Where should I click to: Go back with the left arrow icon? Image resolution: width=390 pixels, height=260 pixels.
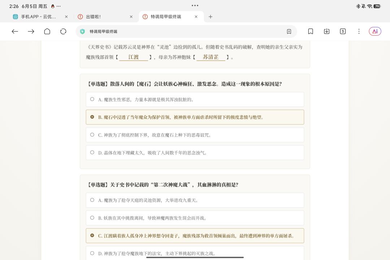15,31
